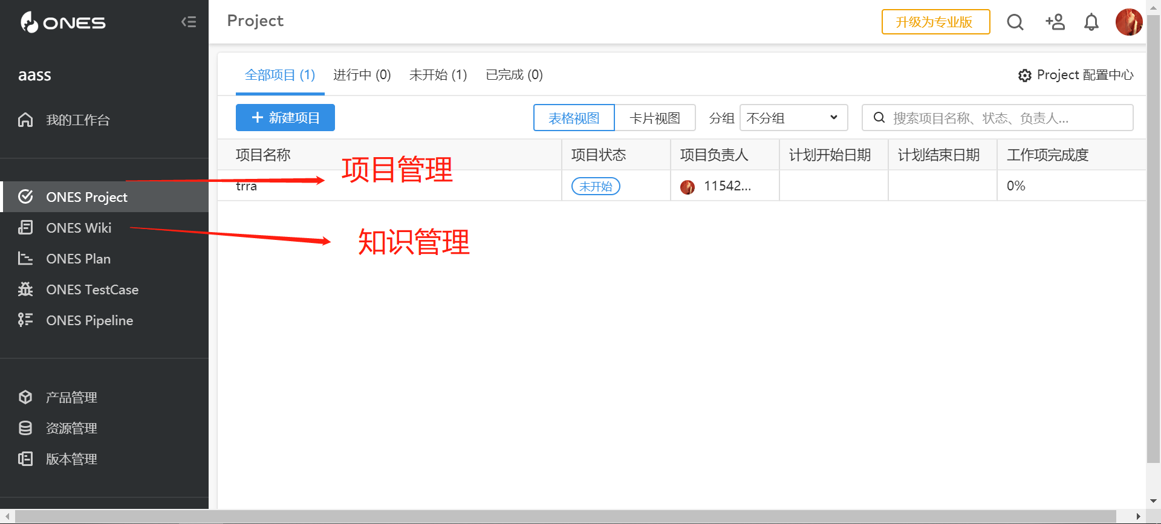Click the ONES Project checkmark icon
The height and width of the screenshot is (524, 1161).
(25, 196)
